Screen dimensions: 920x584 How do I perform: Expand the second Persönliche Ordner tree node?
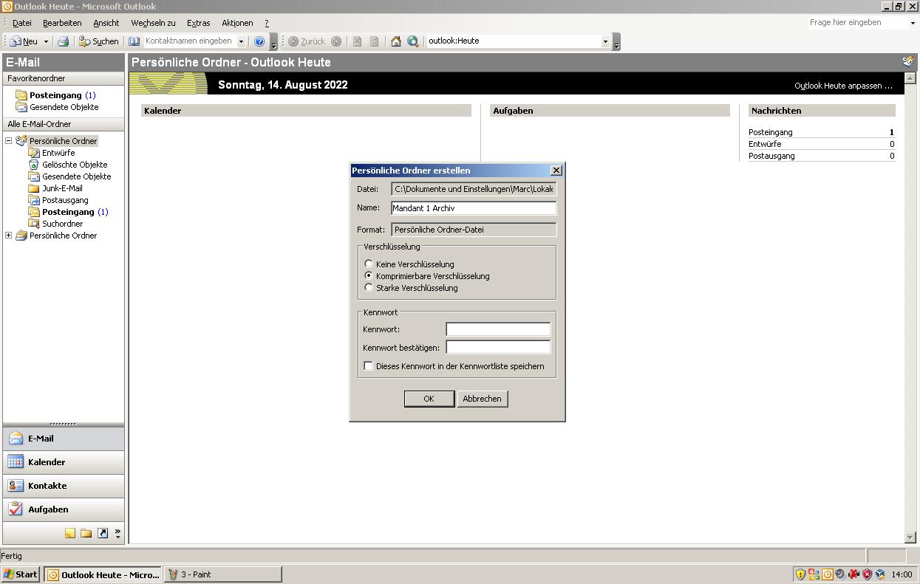[x=9, y=236]
